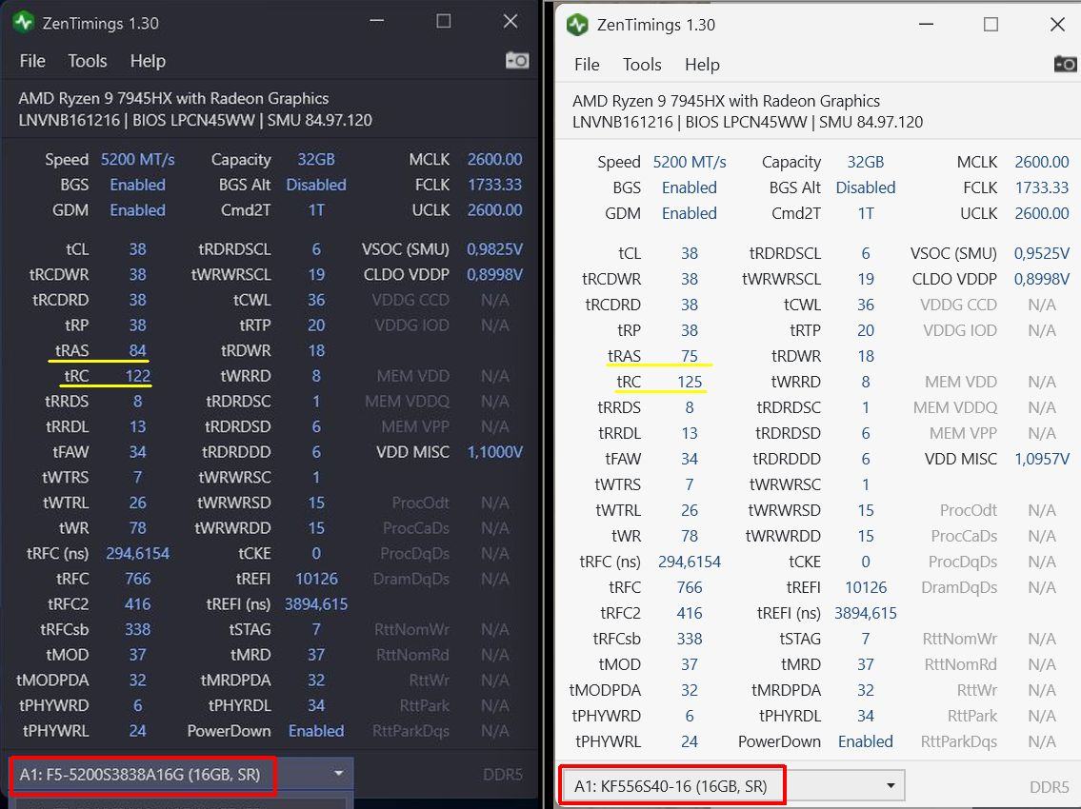Click tRAS value 75 in light window

690,356
